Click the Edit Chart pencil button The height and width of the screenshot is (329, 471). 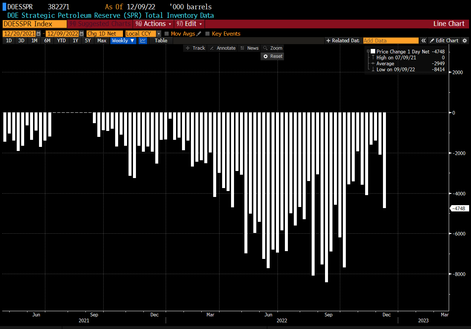pos(444,40)
